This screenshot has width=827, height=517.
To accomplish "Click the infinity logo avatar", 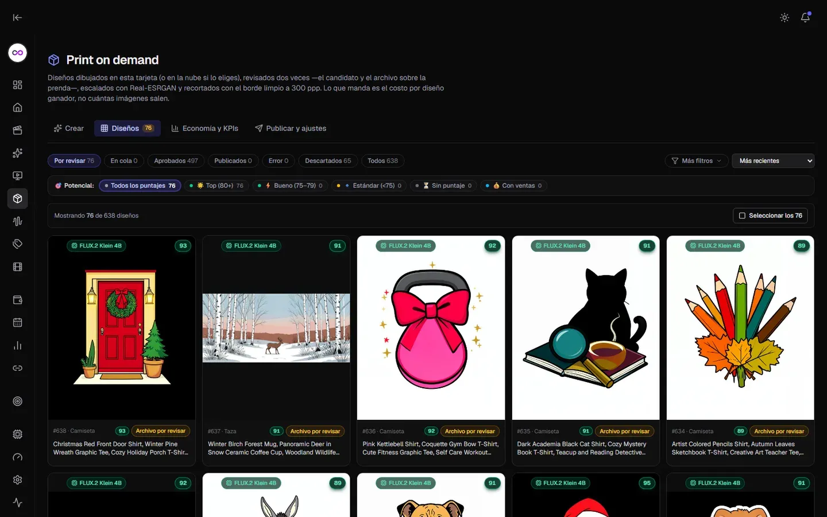I will (18, 53).
